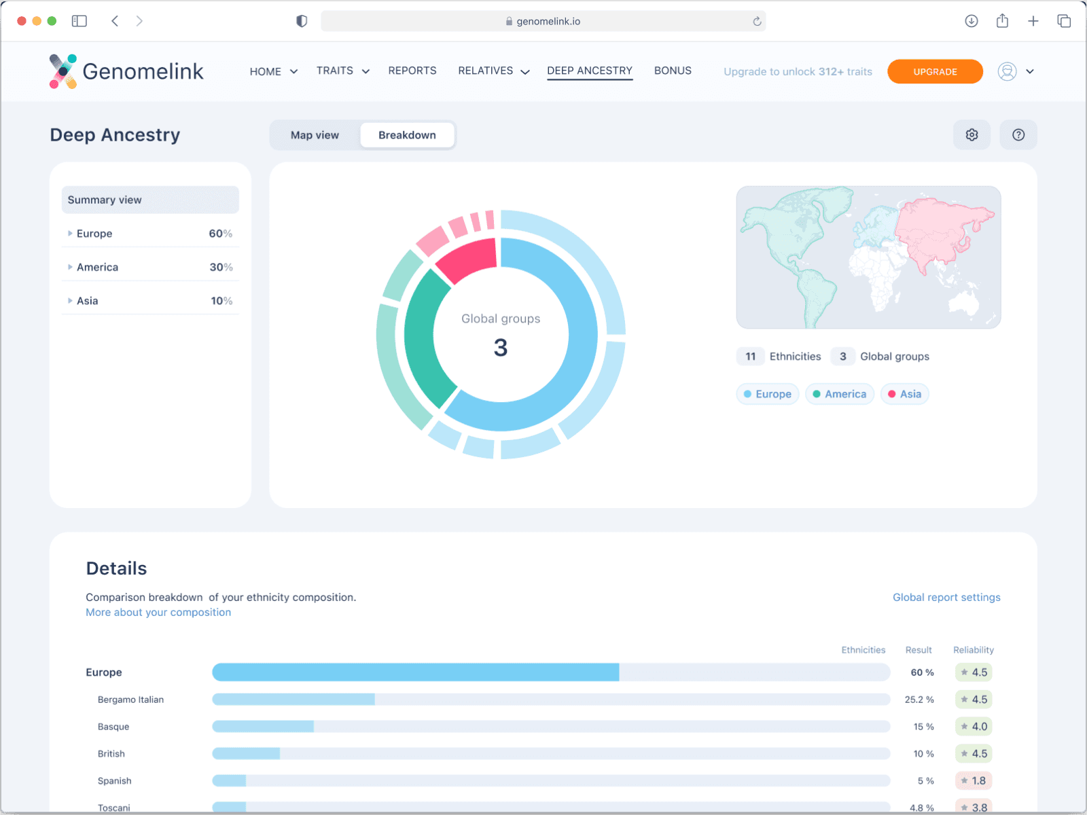This screenshot has width=1087, height=815.
Task: Reload the page with the refresh icon
Action: 757,21
